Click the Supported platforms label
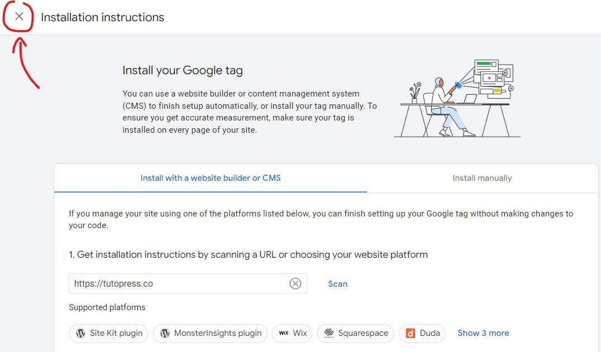This screenshot has height=352, width=601. click(107, 307)
